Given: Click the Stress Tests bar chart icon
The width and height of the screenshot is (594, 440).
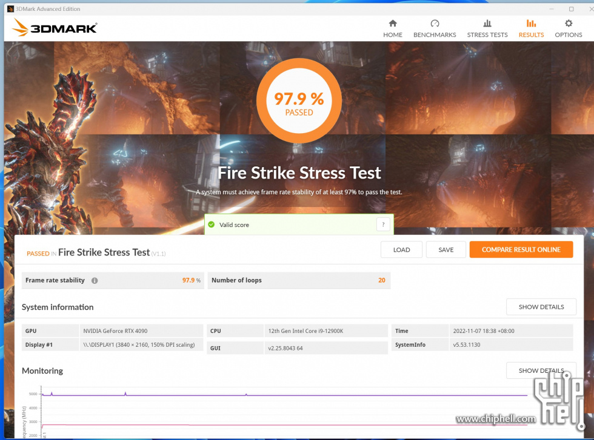Looking at the screenshot, I should pos(487,24).
